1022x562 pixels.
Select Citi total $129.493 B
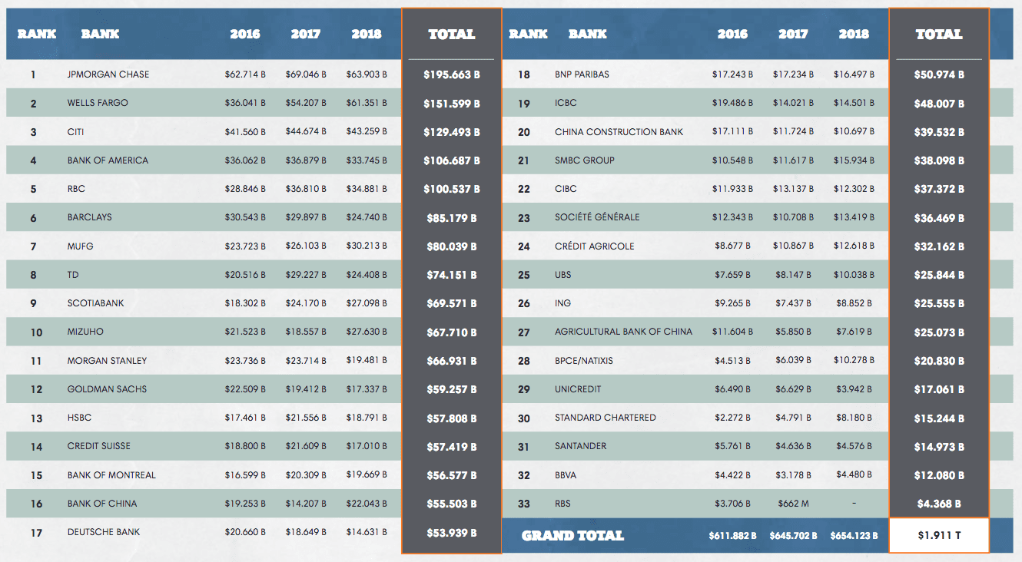point(452,132)
